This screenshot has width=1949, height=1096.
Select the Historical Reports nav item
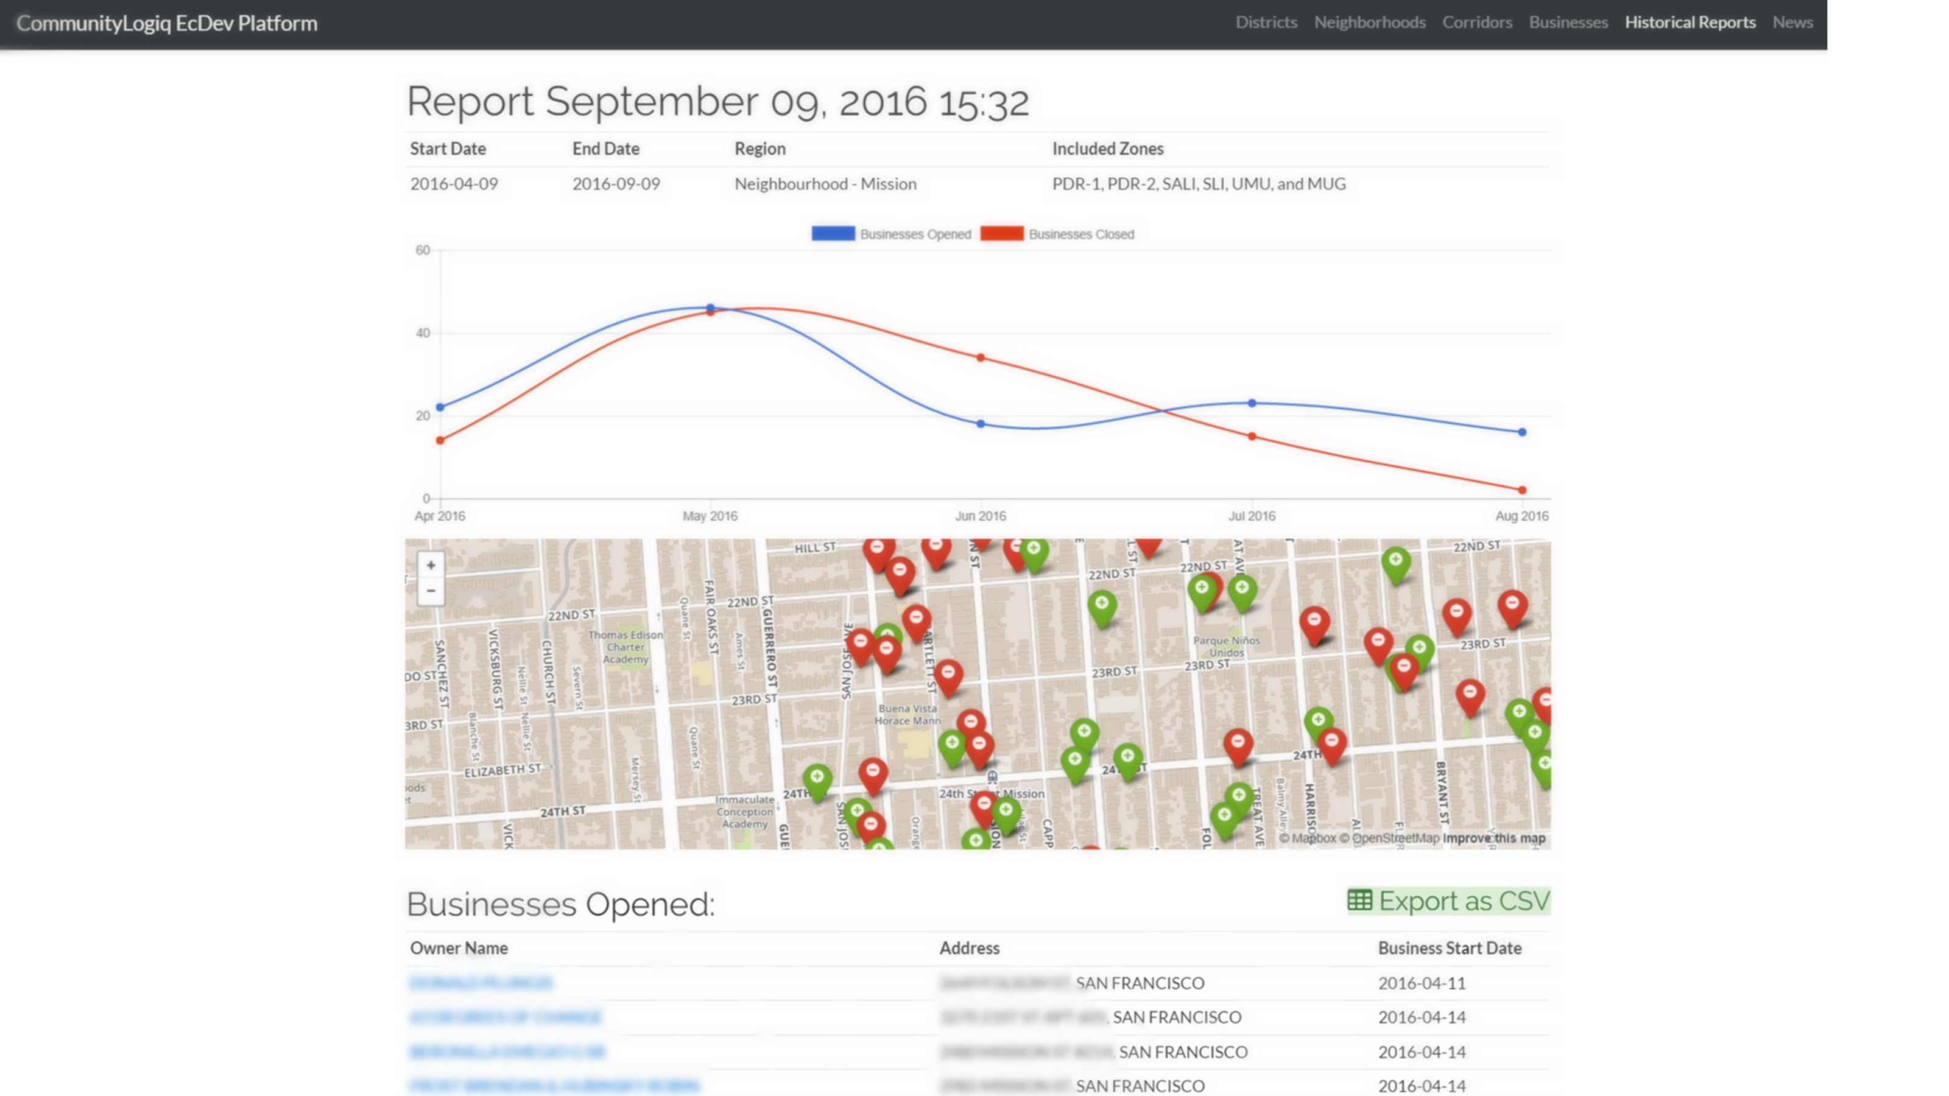[1690, 23]
